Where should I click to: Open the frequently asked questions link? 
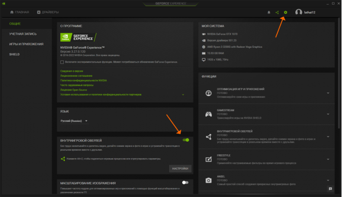pos(77,85)
